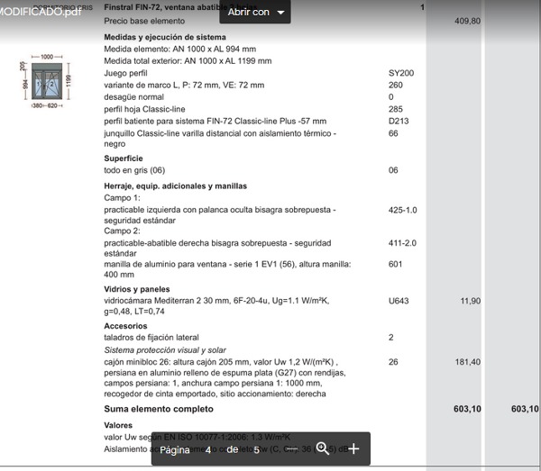Click the zoom in plus icon
Screen dimensions: 541x471
click(353, 448)
